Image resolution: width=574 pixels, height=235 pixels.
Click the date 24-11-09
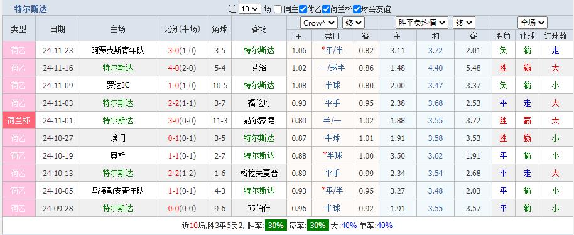58,85
